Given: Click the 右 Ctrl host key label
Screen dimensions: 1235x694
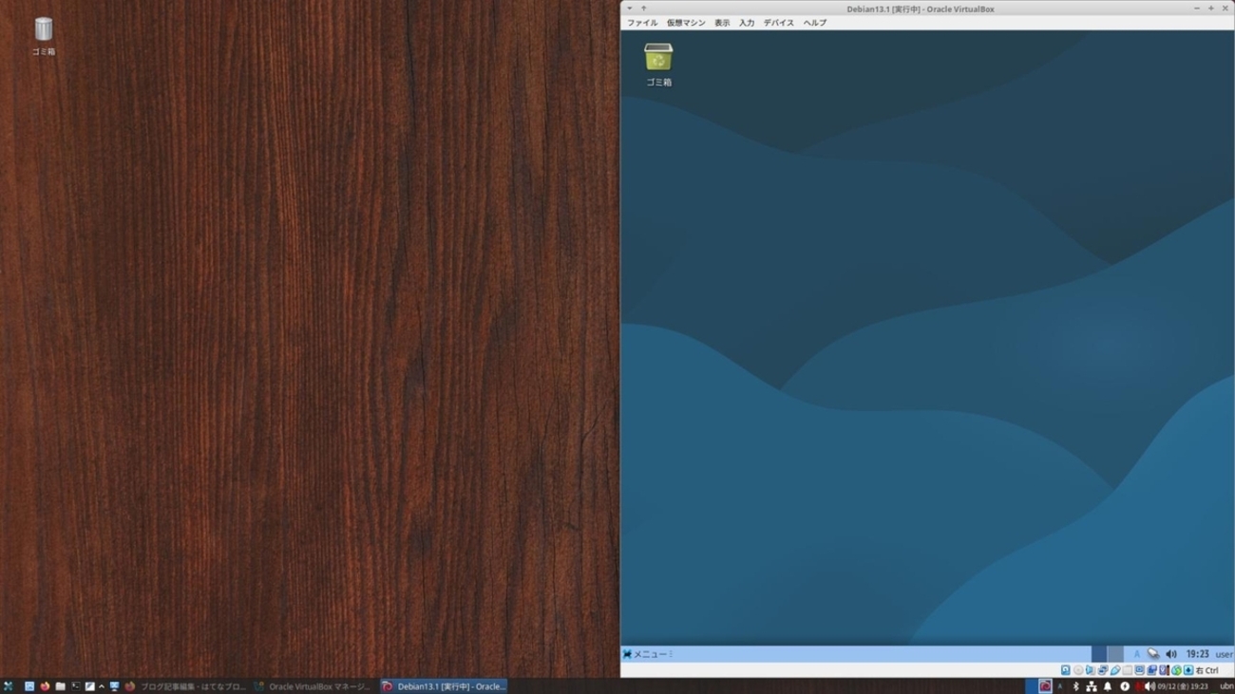Looking at the screenshot, I should coord(1206,670).
